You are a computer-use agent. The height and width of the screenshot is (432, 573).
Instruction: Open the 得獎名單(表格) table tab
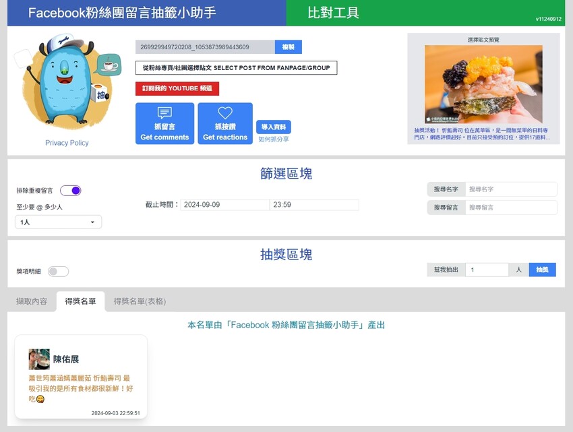(140, 302)
